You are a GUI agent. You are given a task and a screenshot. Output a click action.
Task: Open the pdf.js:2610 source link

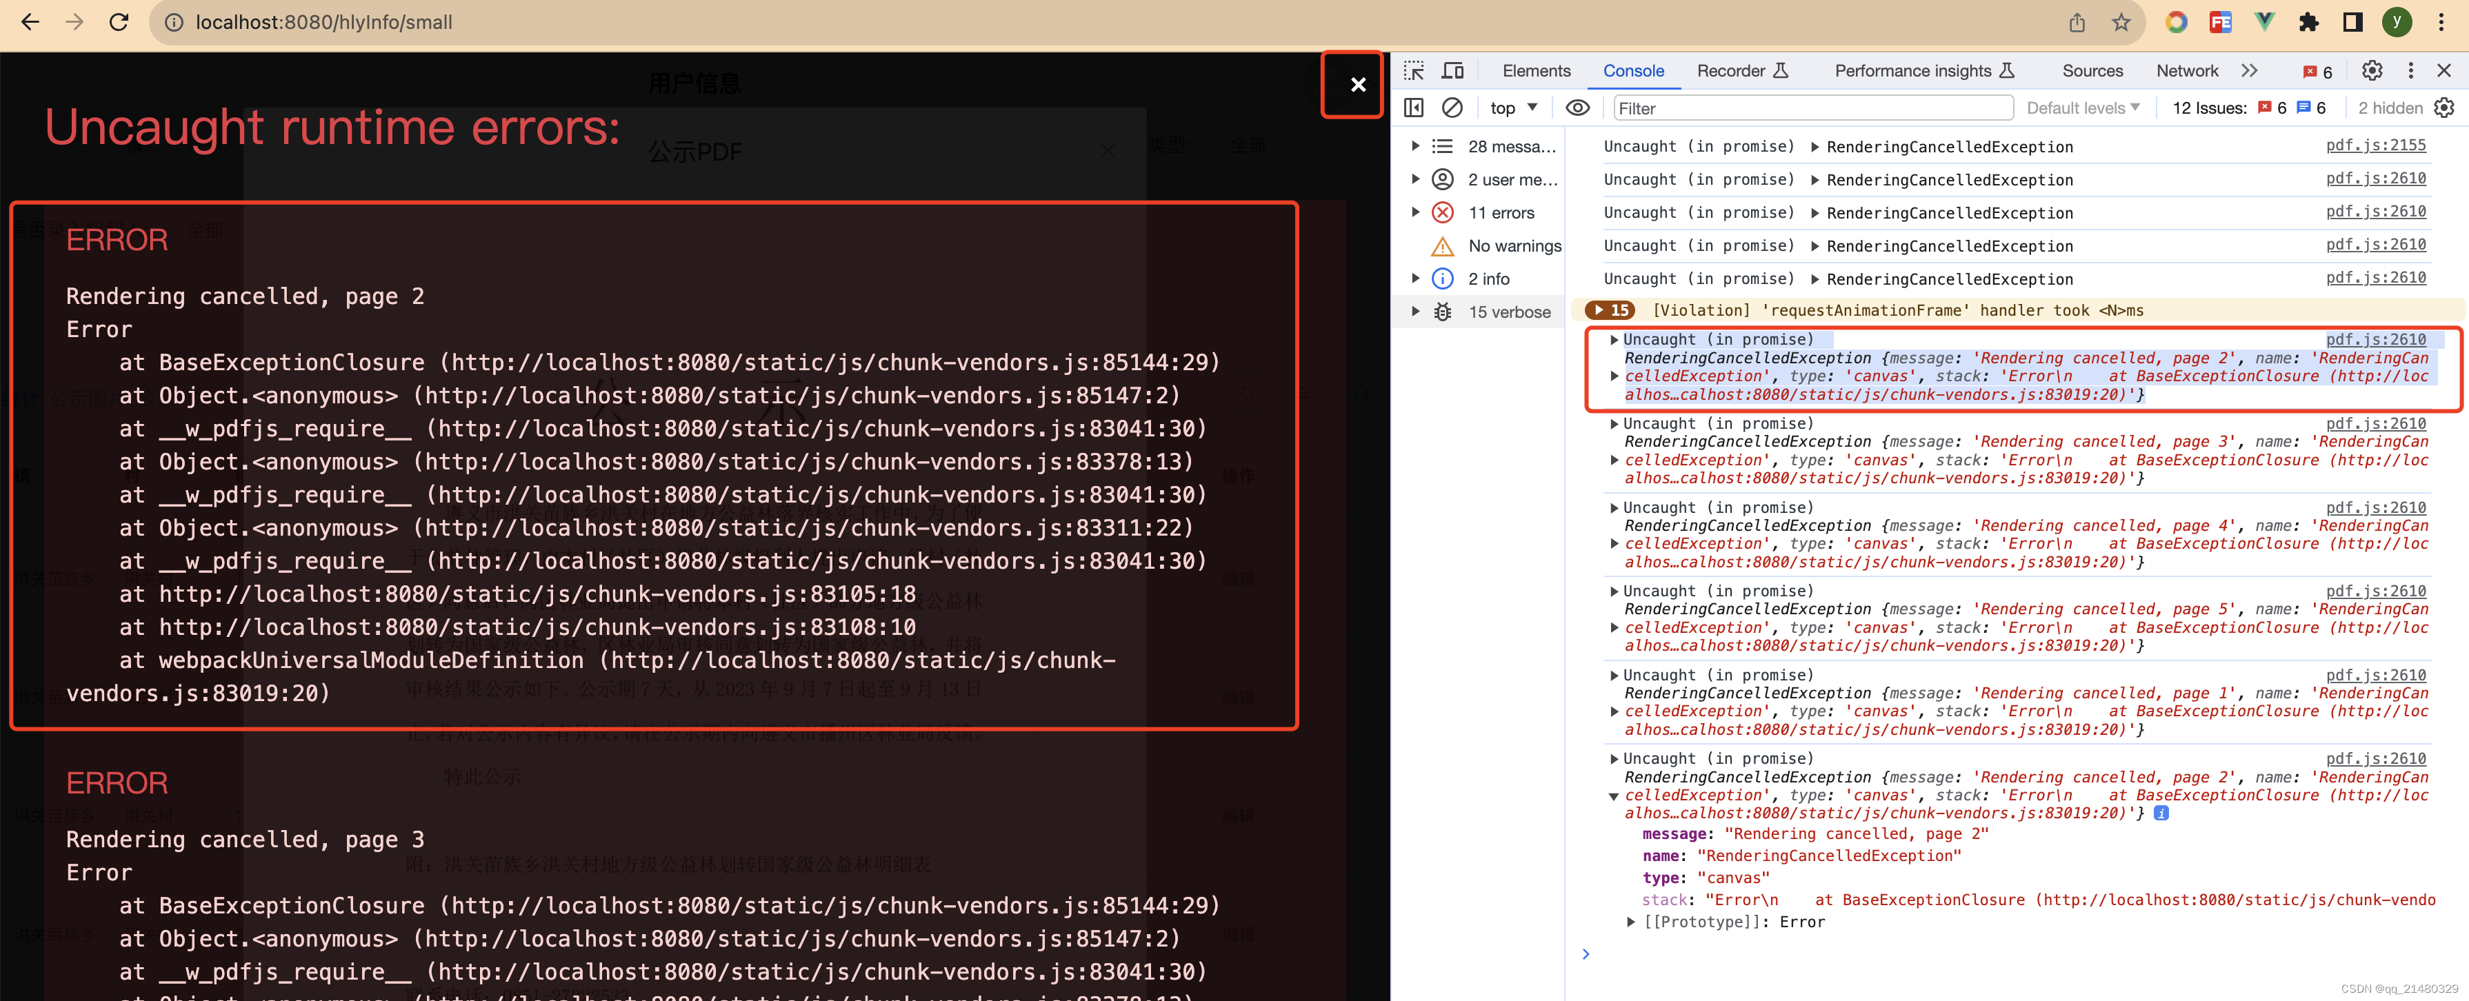click(2376, 178)
